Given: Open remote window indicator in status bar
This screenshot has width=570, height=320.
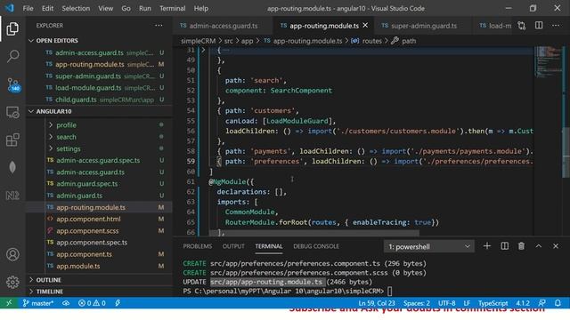Looking at the screenshot, I should tap(9, 303).
